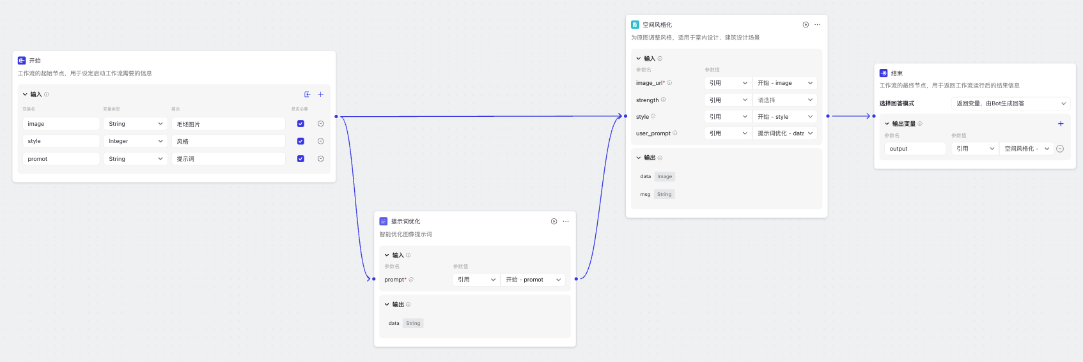Open the ellipsis menu on 空间风格化 node
This screenshot has width=1083, height=362.
[818, 25]
